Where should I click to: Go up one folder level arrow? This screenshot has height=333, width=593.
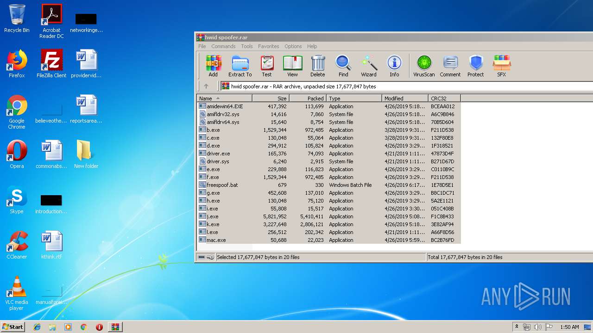coord(206,86)
